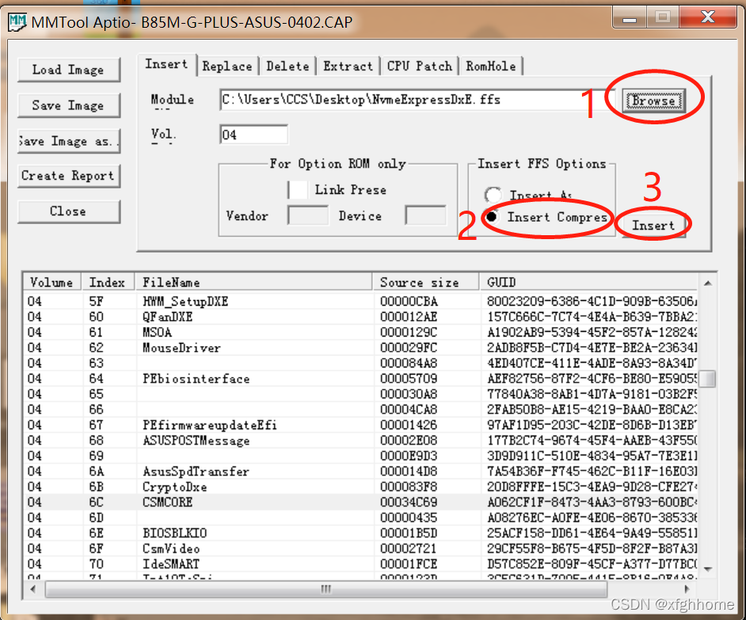Select the AsusSpdTransfer module row
This screenshot has width=746, height=620.
(x=360, y=472)
